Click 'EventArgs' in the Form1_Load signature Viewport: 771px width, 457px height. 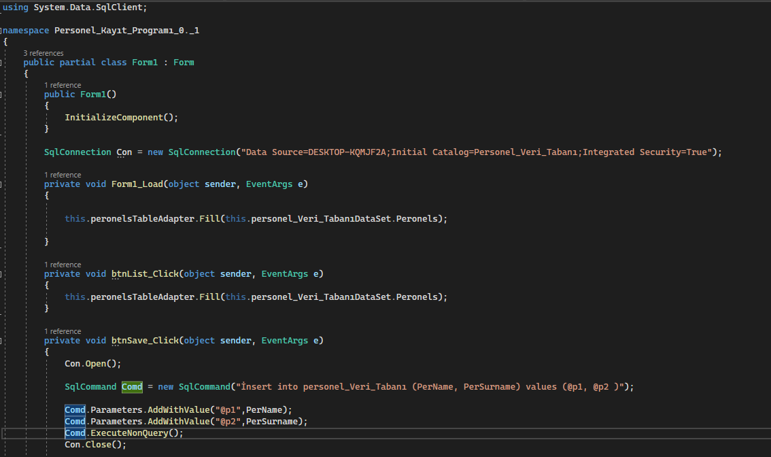point(269,184)
